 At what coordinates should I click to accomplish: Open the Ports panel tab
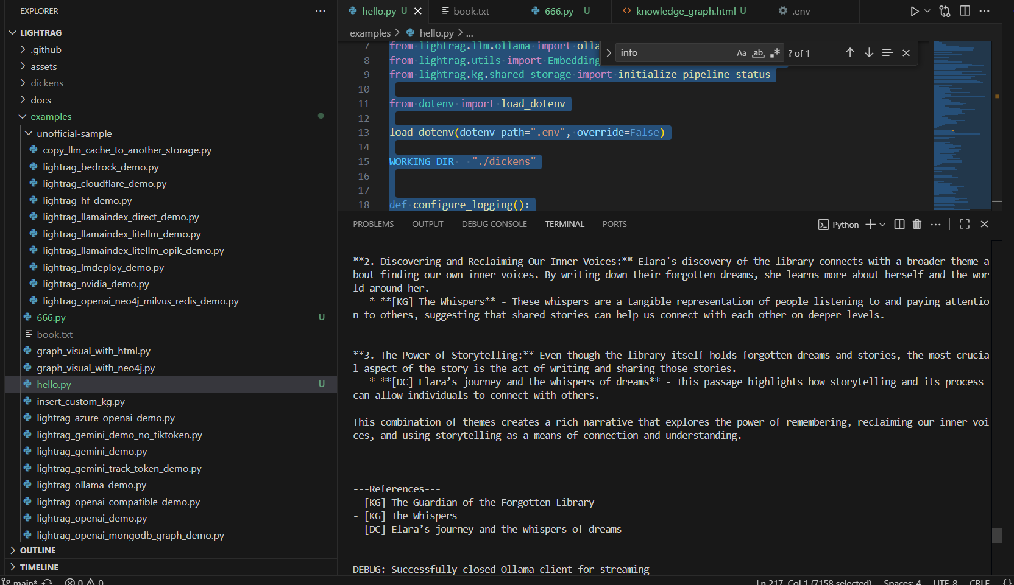click(614, 224)
